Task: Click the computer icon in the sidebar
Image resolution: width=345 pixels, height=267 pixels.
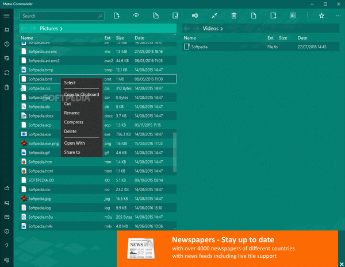Action: coord(7,30)
